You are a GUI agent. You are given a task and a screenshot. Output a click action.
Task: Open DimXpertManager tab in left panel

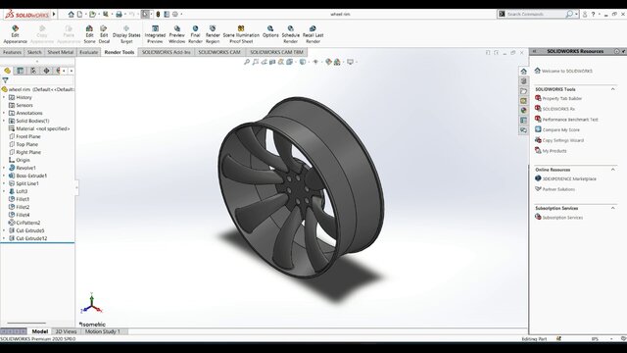tap(46, 71)
